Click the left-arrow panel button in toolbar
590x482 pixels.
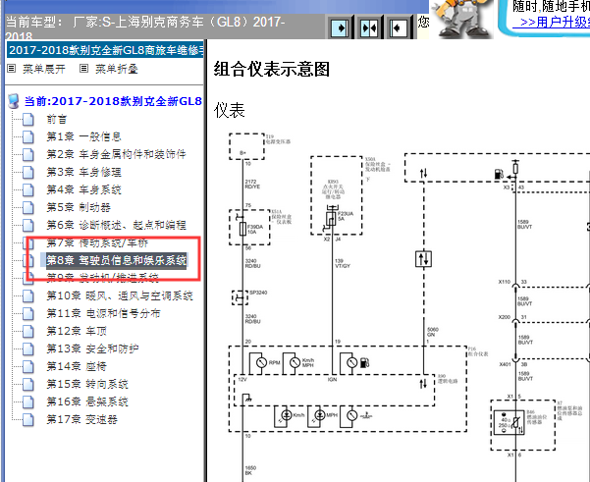(x=399, y=27)
